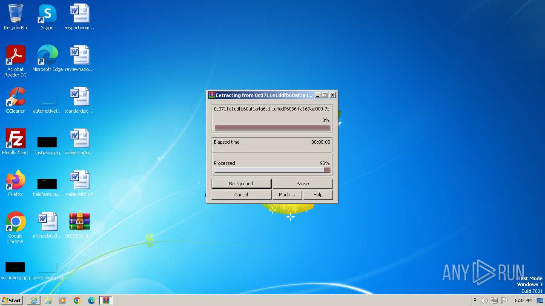This screenshot has width=545, height=306.
Task: Open the valleysimple... Word document
Action: pos(79,142)
